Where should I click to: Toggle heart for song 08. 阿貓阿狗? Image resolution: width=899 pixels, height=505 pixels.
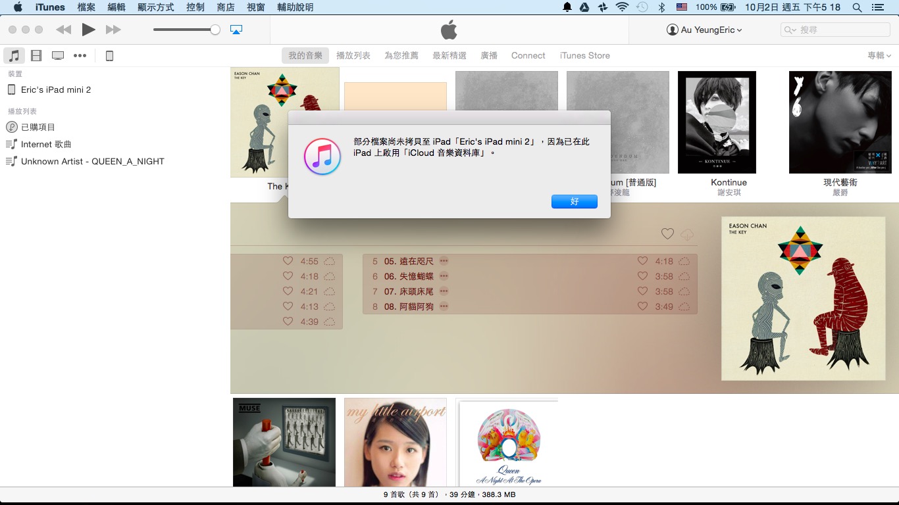[x=642, y=306]
